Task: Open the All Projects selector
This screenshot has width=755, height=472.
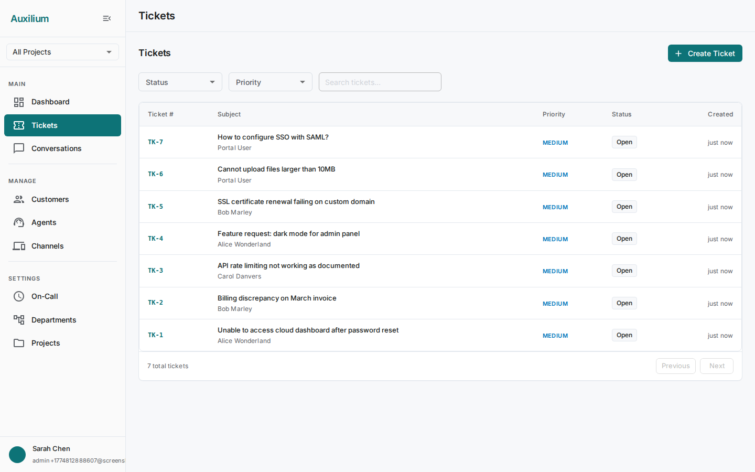Action: click(x=62, y=52)
